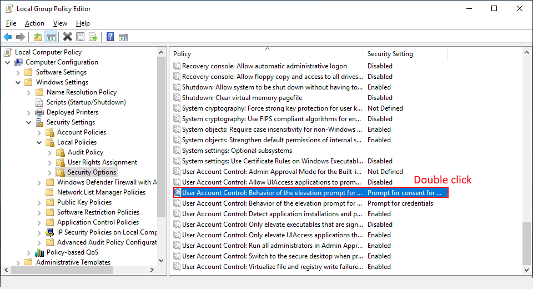Select Shutdown: Allow system to be shut down policy
This screenshot has height=289, width=533.
pos(272,87)
